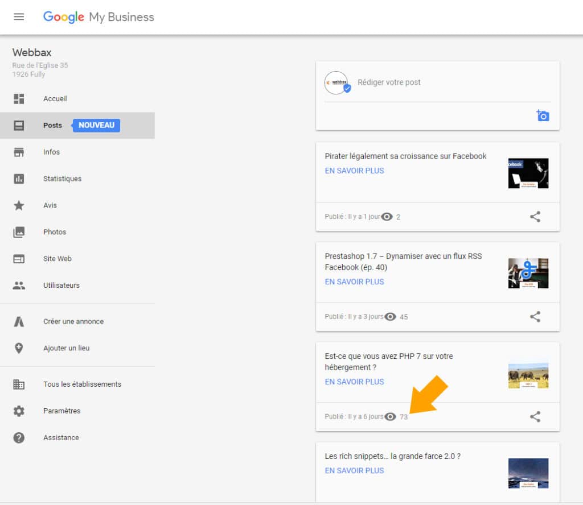Open the Accueil menu item
Screen dimensions: 583x505
(77, 99)
